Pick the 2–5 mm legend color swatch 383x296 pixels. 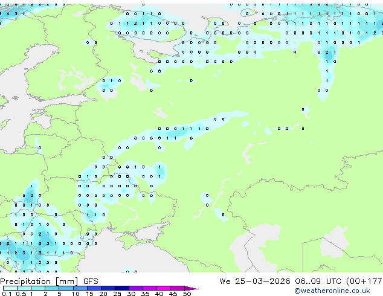click(52, 288)
